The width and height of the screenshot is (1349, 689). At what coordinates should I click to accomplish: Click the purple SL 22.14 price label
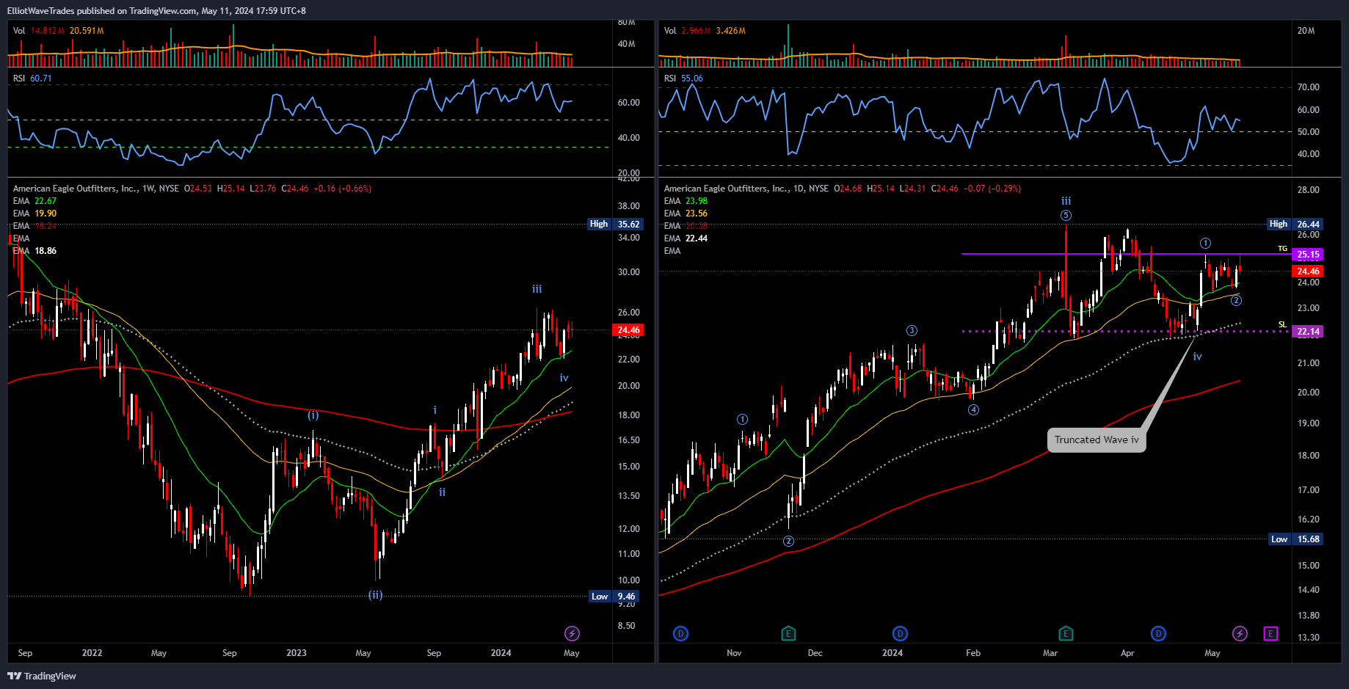tap(1307, 331)
